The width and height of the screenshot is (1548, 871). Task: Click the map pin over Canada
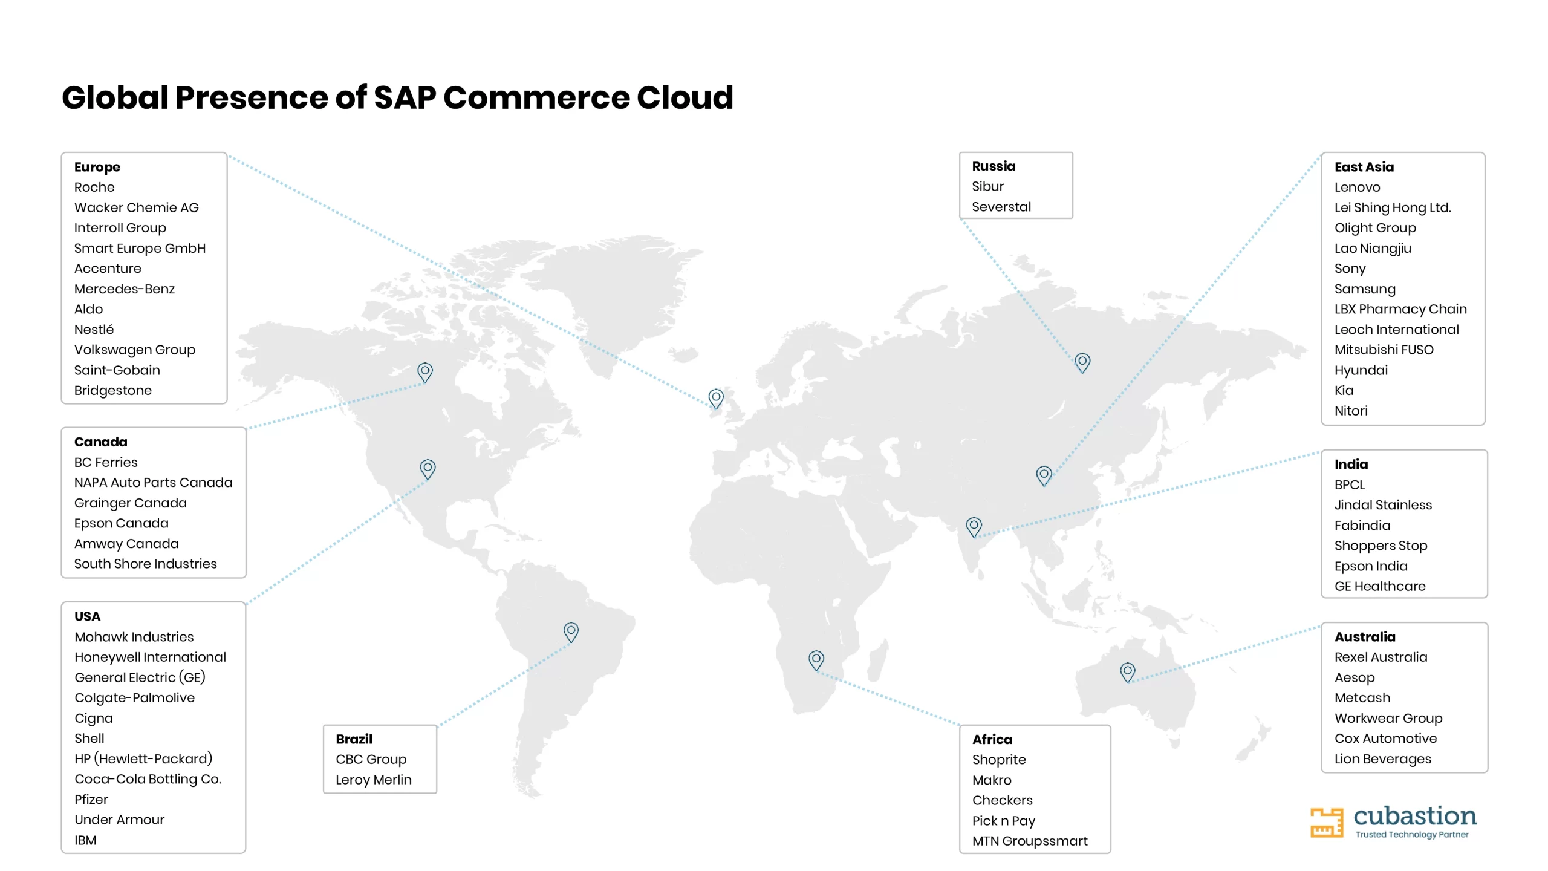pos(425,372)
